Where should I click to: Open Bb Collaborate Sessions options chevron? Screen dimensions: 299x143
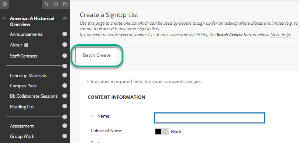click(x=65, y=96)
